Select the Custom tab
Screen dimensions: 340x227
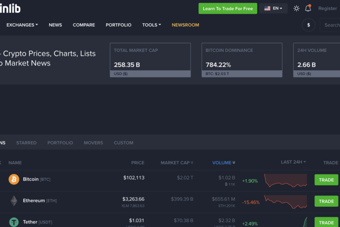[x=124, y=143]
